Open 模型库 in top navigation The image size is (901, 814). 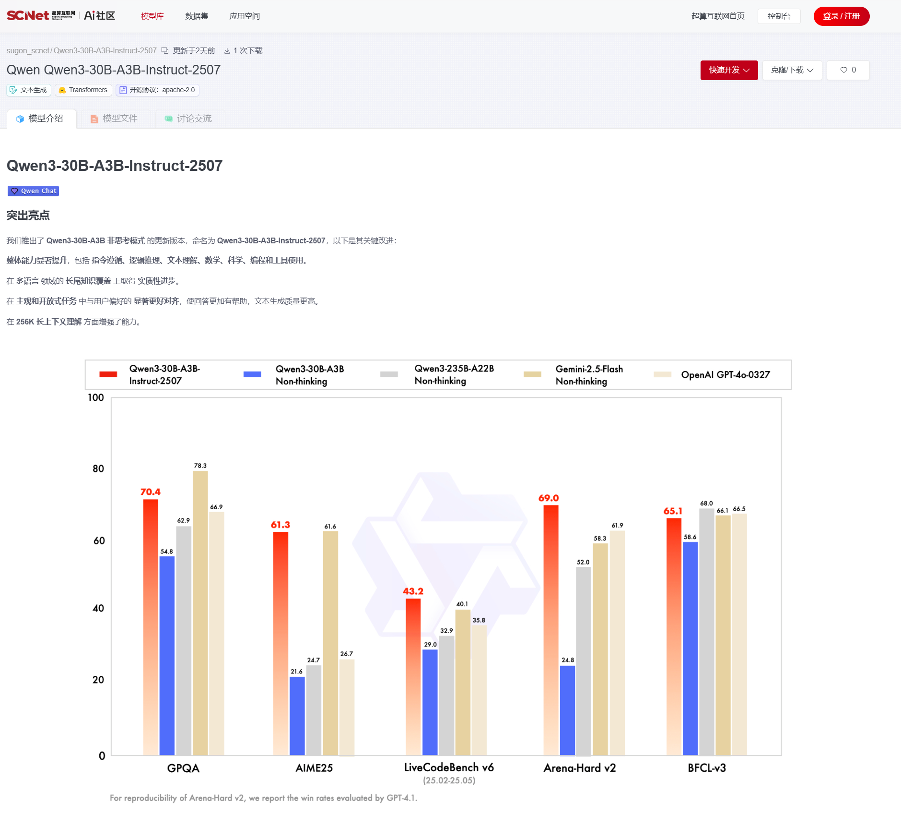pyautogui.click(x=152, y=16)
